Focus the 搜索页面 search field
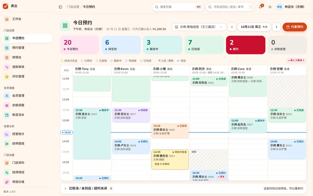The width and height of the screenshot is (313, 196). [178, 7]
